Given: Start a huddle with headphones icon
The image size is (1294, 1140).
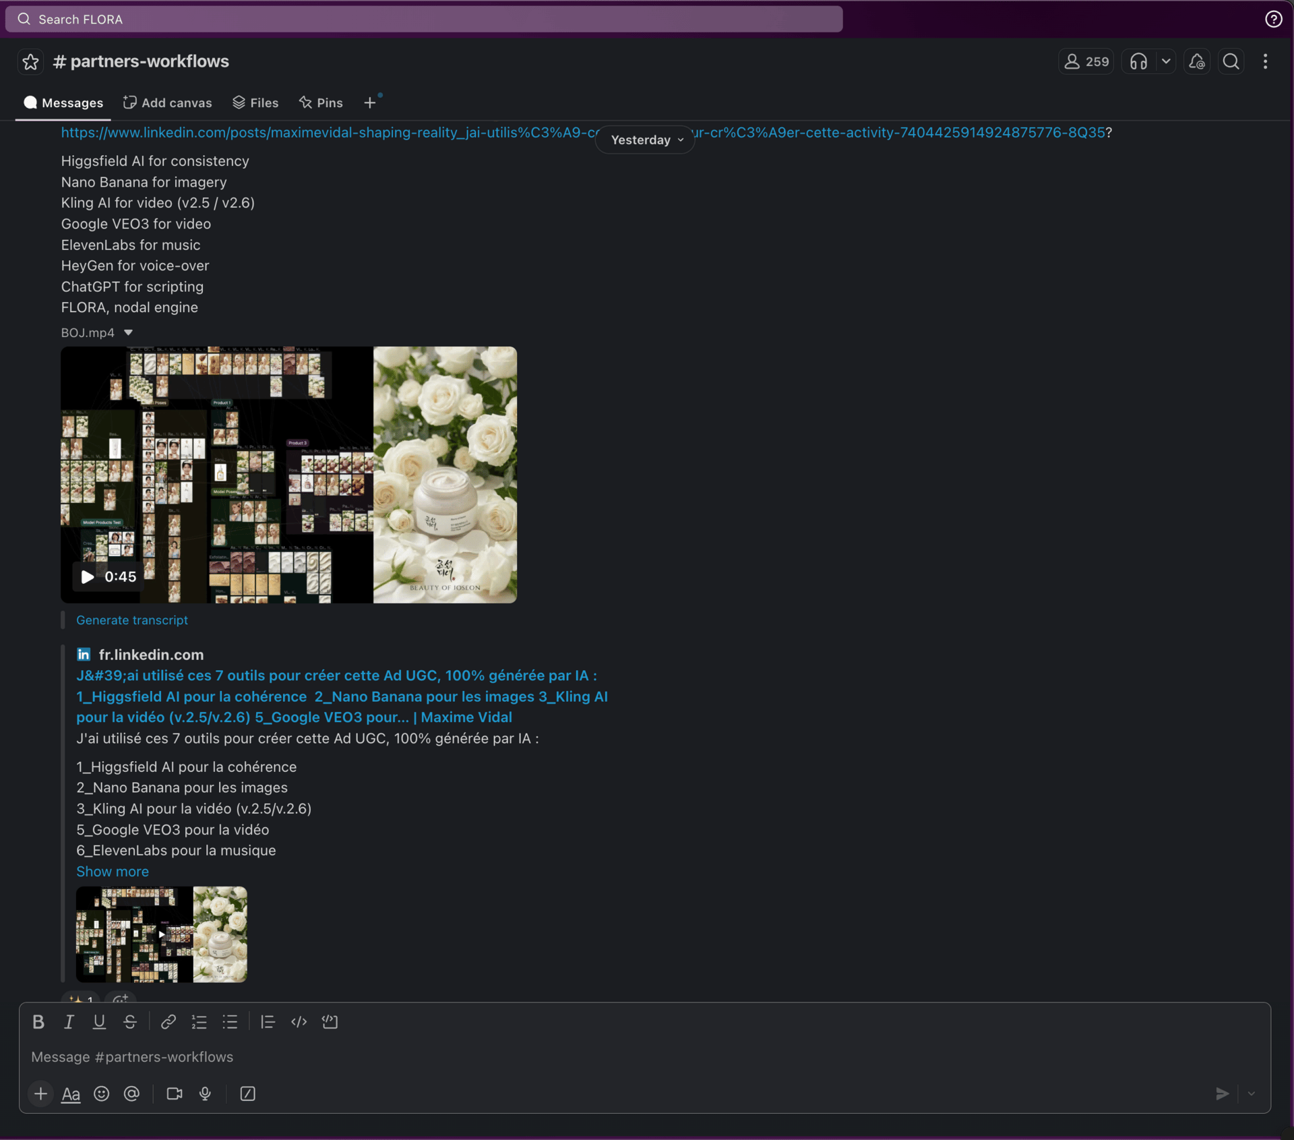Looking at the screenshot, I should tap(1138, 62).
